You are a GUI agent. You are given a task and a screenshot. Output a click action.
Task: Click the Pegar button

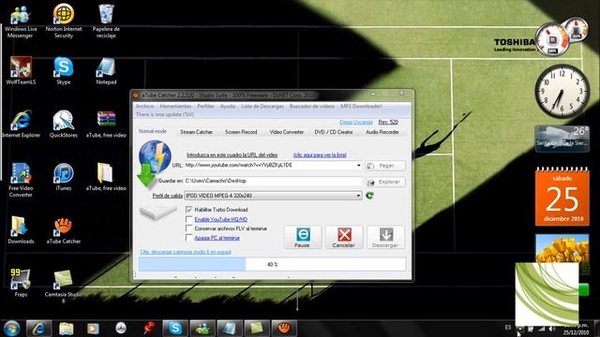click(385, 166)
